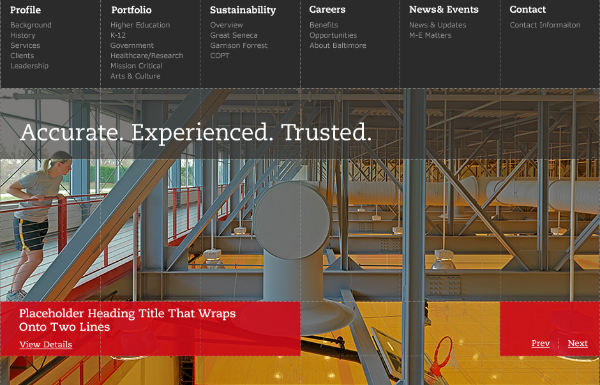
Task: Click View Details in red banner
Action: click(45, 345)
